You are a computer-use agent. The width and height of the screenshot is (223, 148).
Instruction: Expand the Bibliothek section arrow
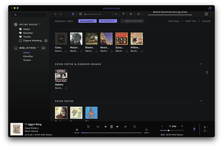(x=38, y=47)
